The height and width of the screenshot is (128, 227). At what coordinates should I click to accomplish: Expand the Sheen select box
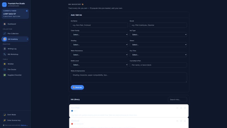tap(158, 45)
